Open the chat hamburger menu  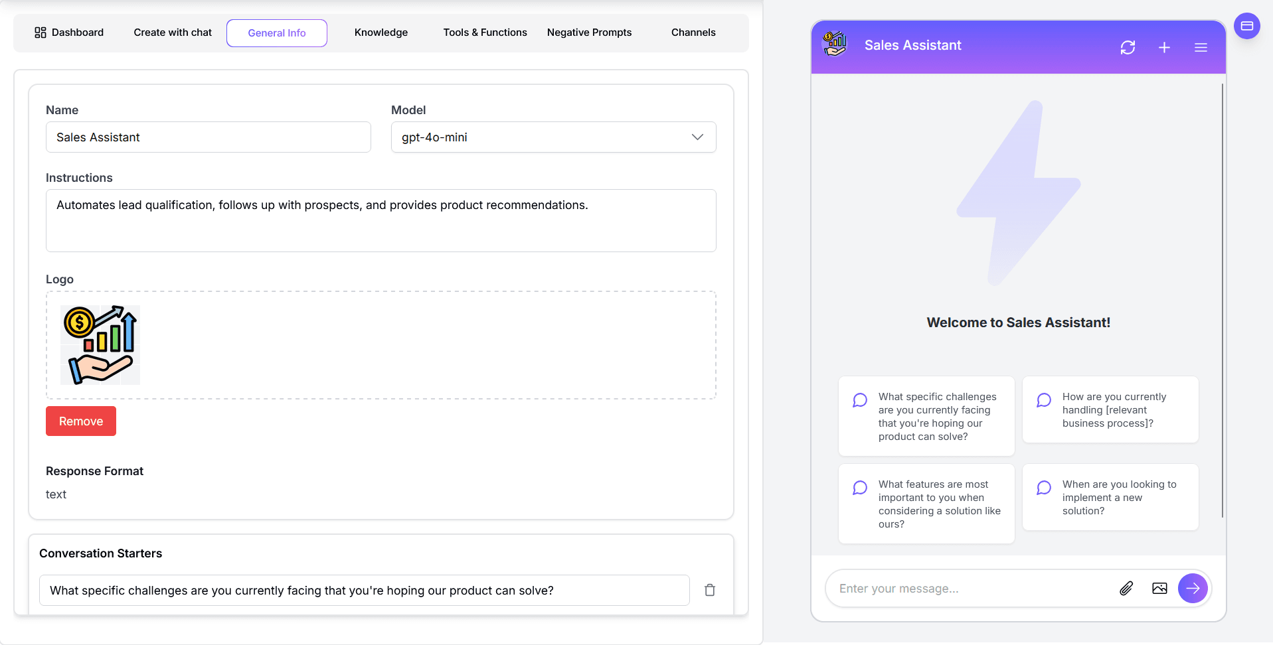pyautogui.click(x=1201, y=47)
